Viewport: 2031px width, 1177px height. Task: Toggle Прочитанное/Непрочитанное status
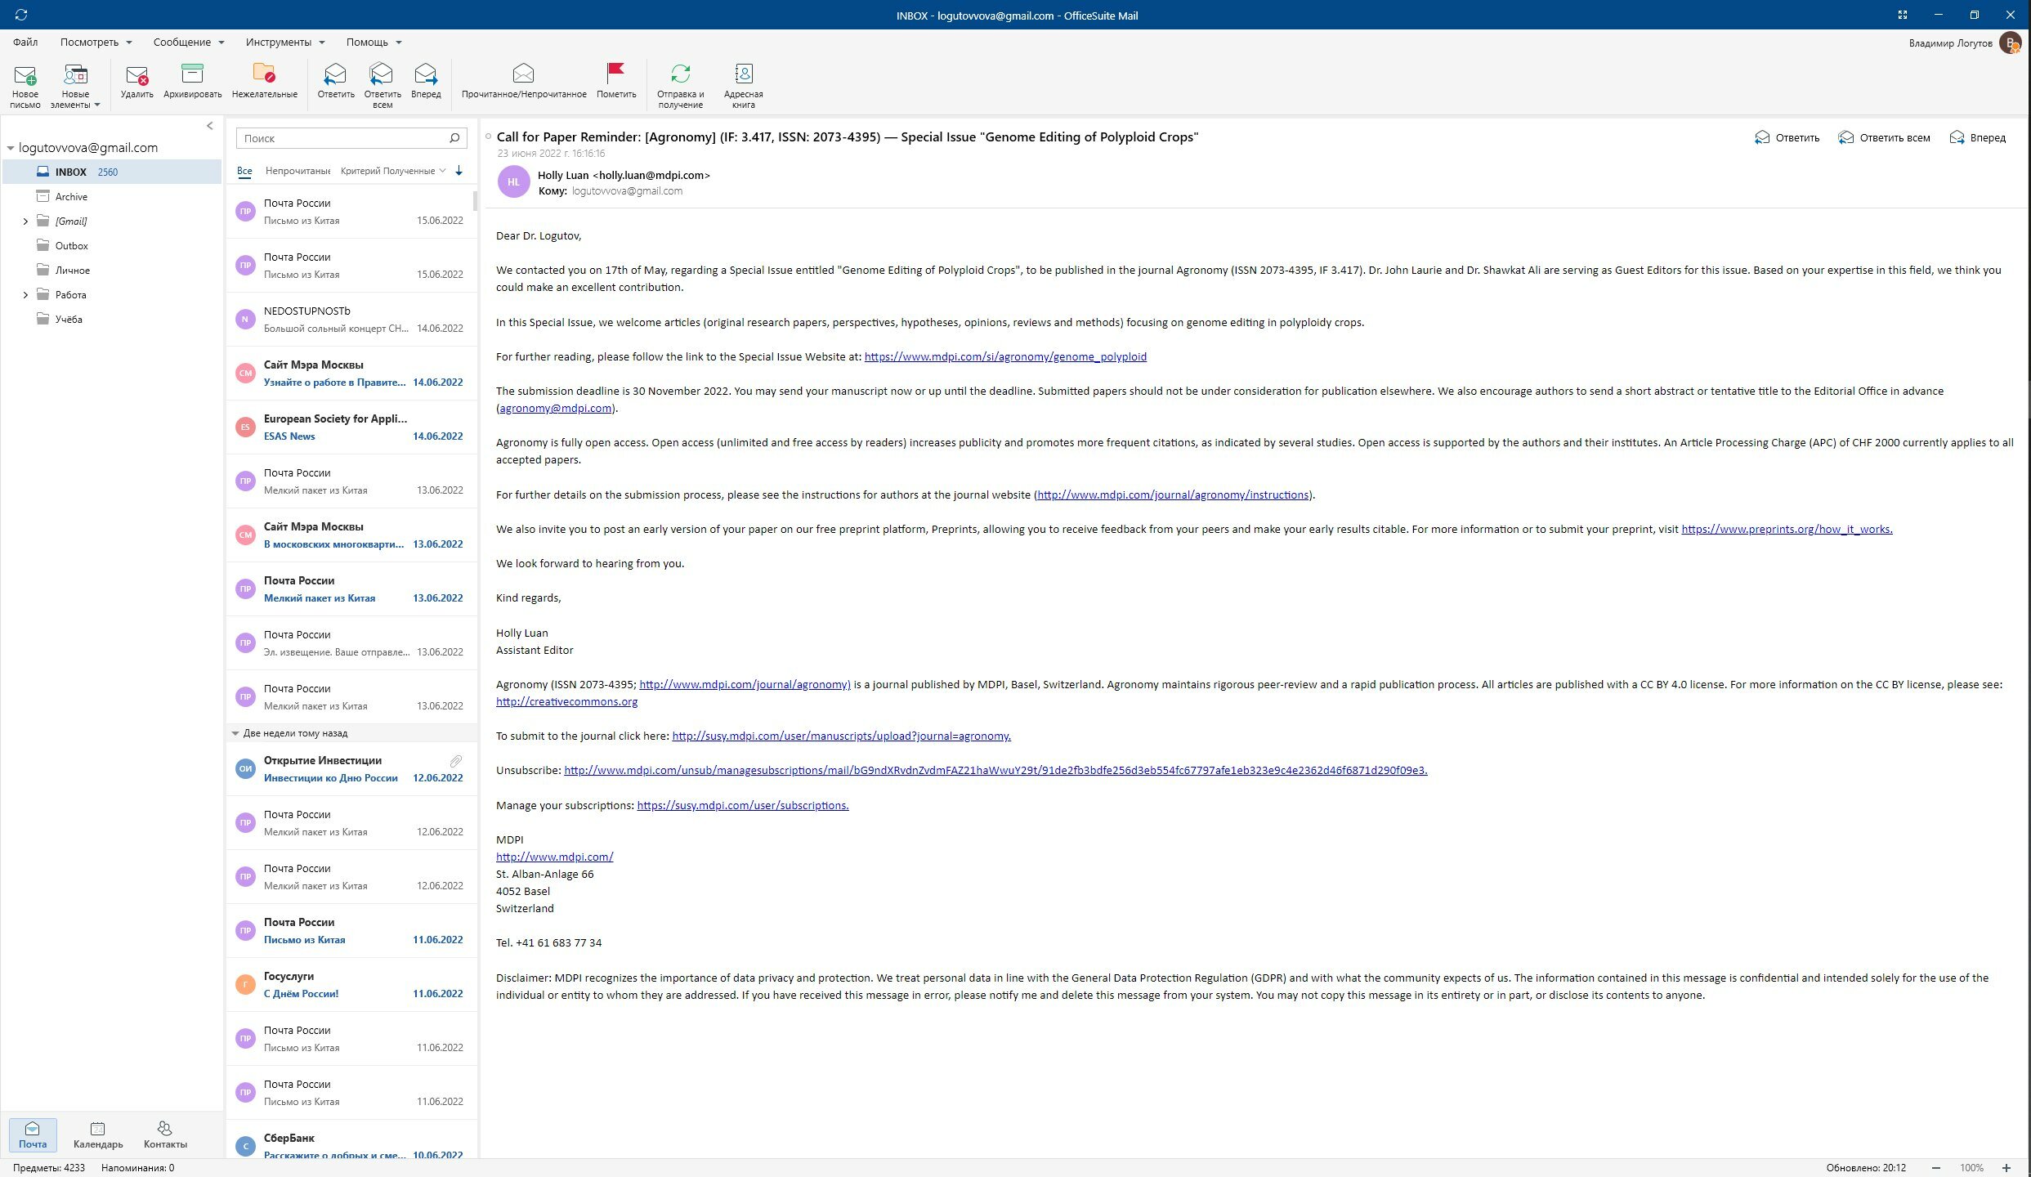coord(524,82)
